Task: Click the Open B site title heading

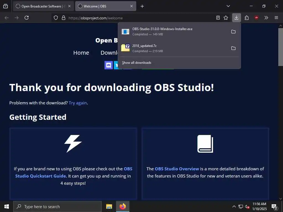Action: pyautogui.click(x=106, y=40)
